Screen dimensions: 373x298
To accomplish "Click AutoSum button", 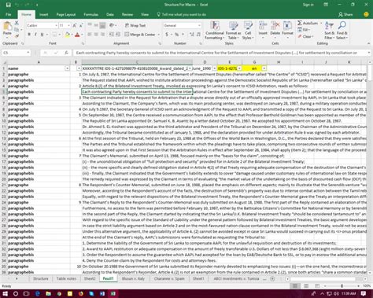I will [x=308, y=24].
